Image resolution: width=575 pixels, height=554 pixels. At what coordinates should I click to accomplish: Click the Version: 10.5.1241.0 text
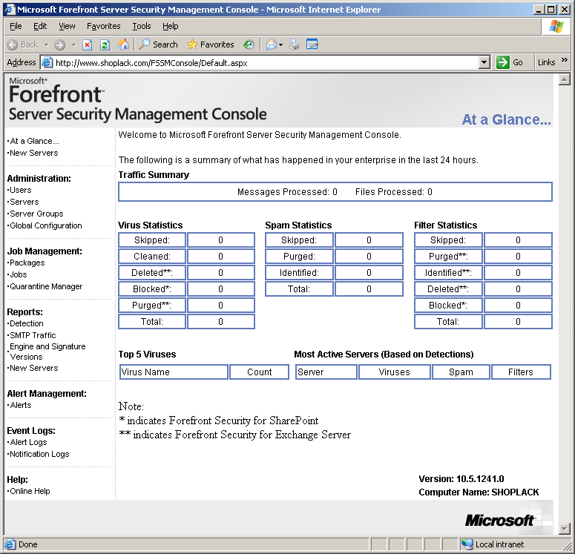(461, 479)
